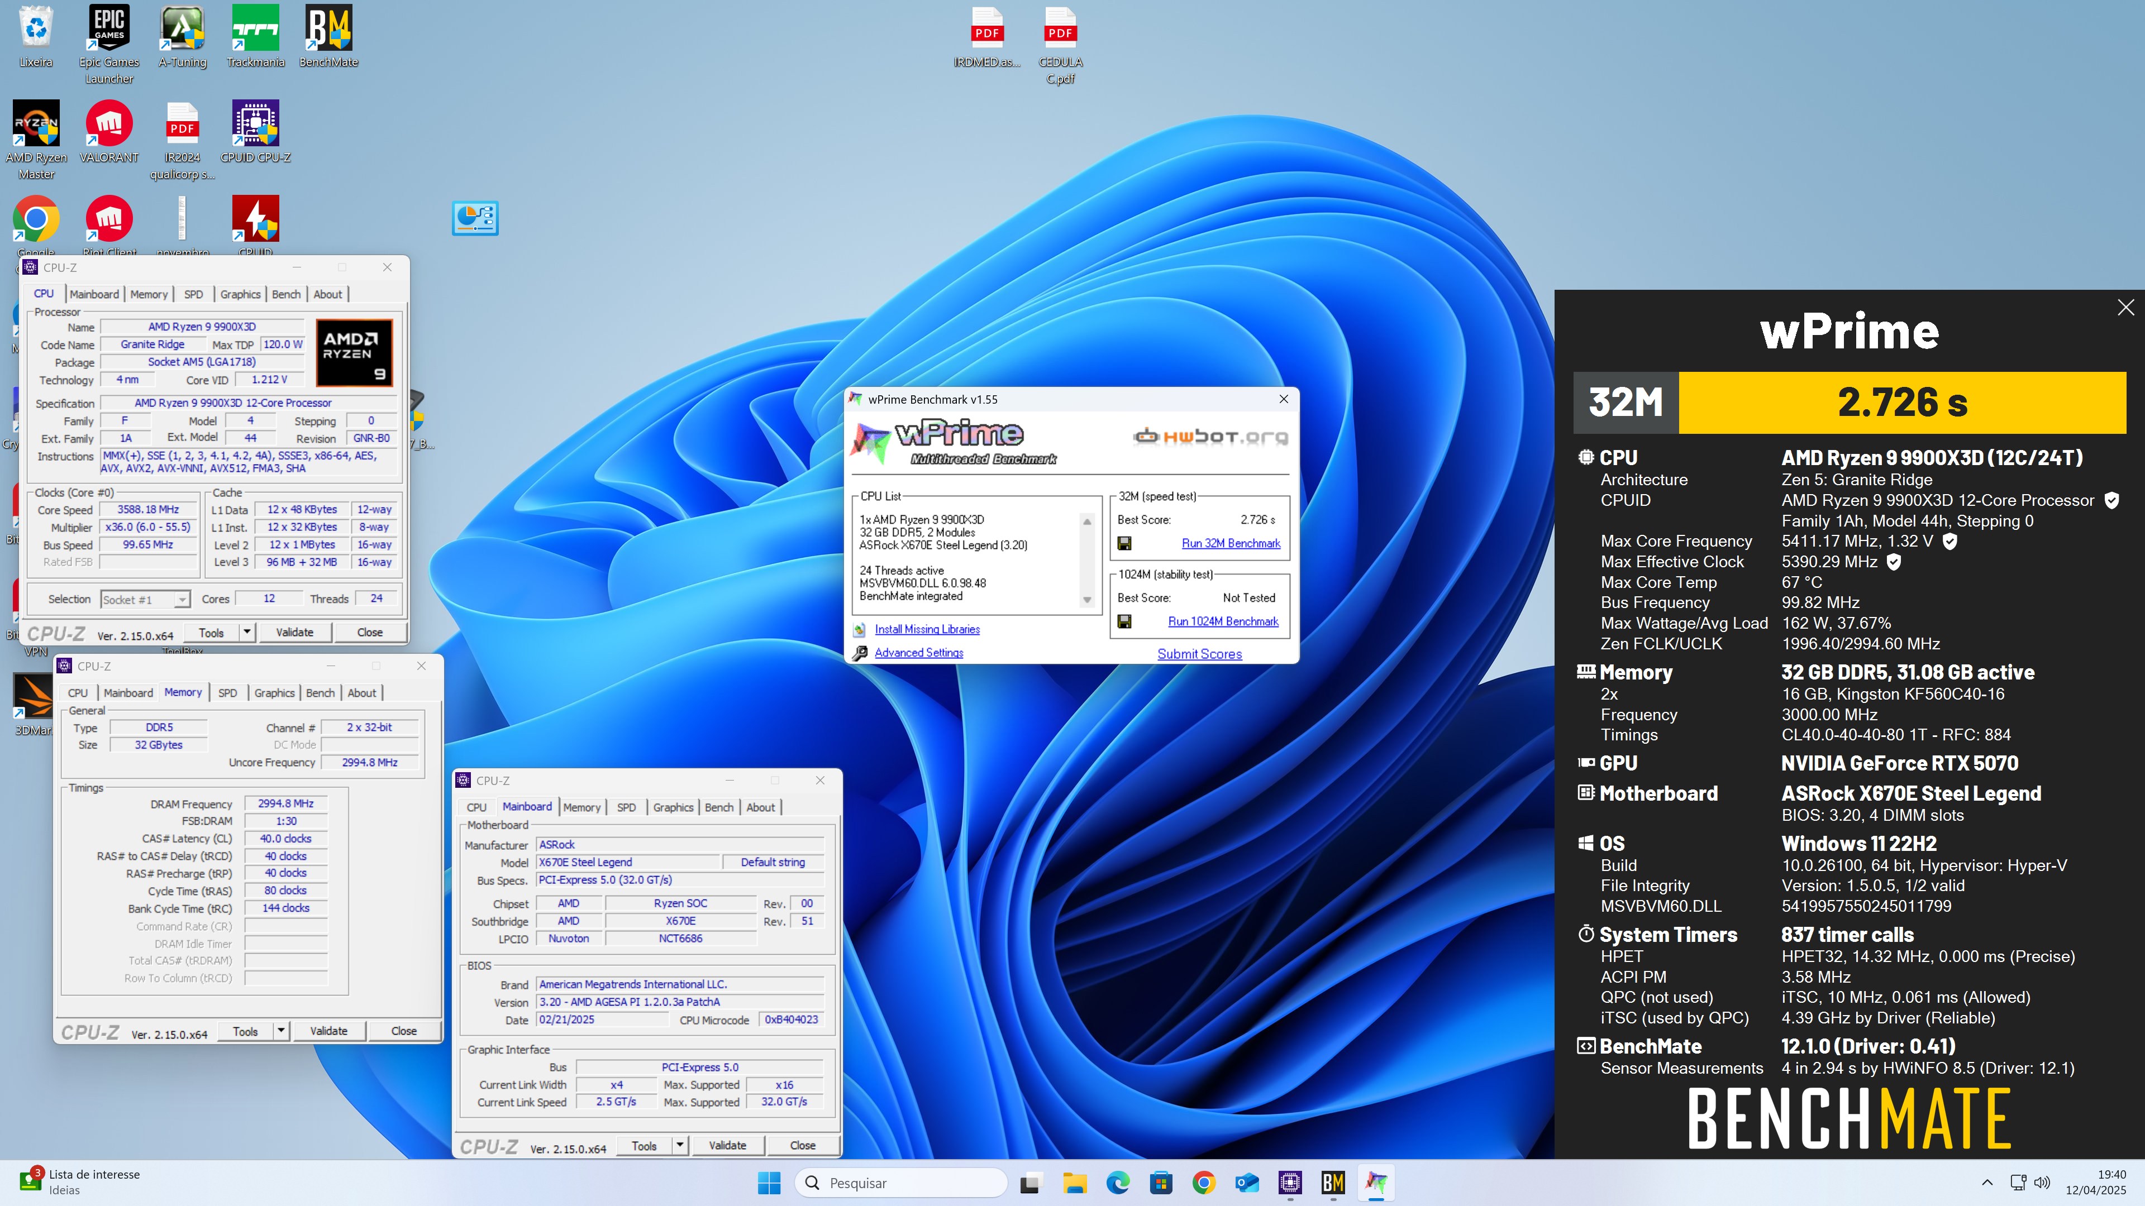Launch VALORANT desktop icon

click(109, 132)
